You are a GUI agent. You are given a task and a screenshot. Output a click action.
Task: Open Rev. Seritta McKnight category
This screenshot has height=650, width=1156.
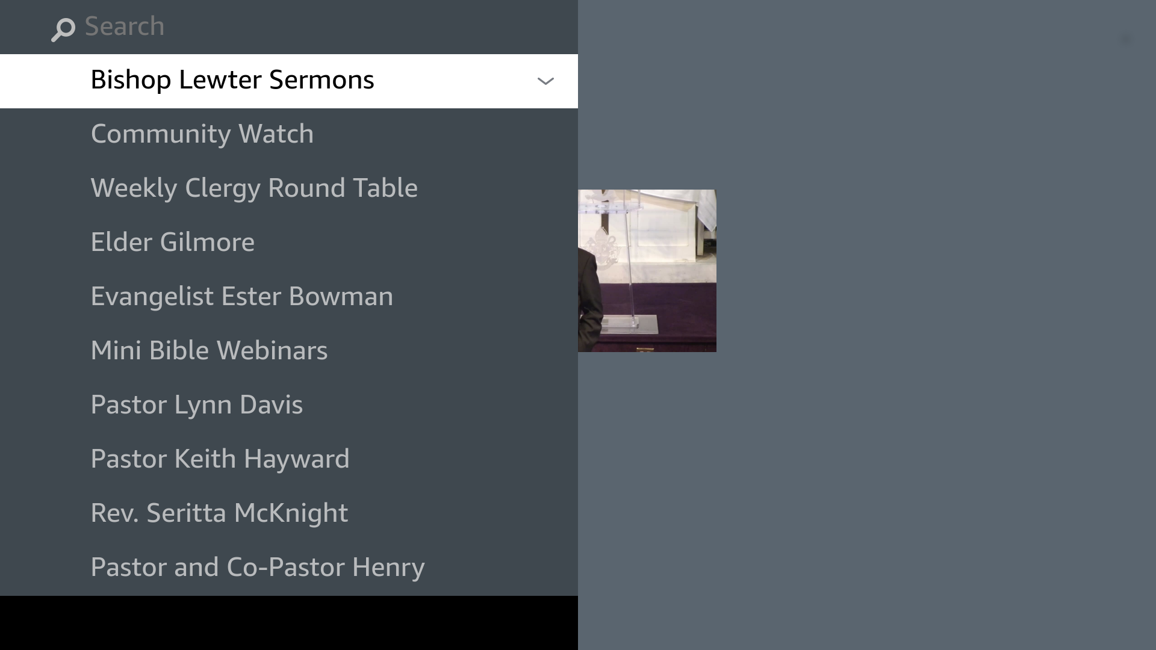[219, 512]
